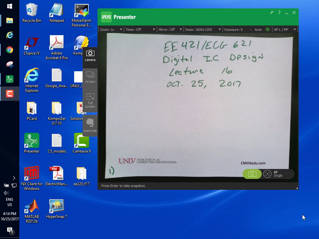Launch Camtasia 9 from desktop
This screenshot has width=319, height=239.
[x=81, y=143]
